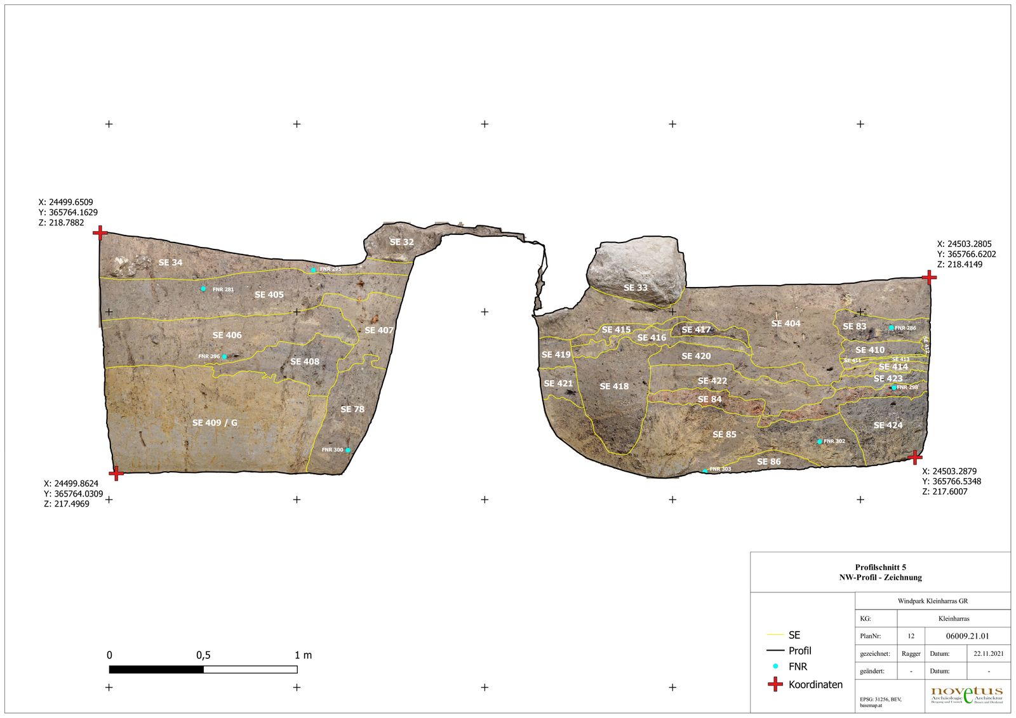Click the SE 424 layer label
1016x718 pixels.
888,425
